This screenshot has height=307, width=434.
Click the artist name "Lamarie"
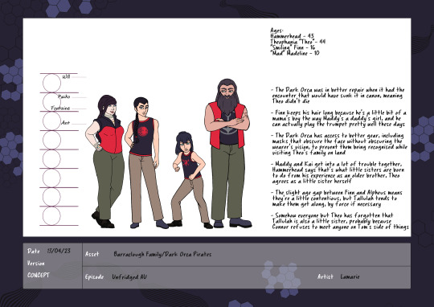tap(350, 276)
